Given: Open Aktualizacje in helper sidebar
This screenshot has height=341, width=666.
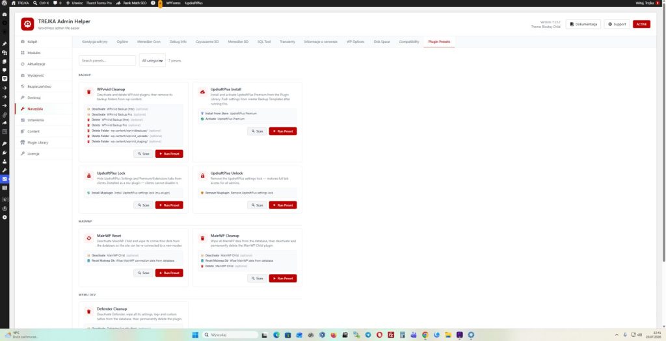Looking at the screenshot, I should coord(44,64).
